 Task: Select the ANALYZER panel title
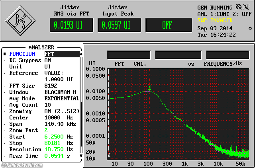pyautogui.click(x=41, y=47)
